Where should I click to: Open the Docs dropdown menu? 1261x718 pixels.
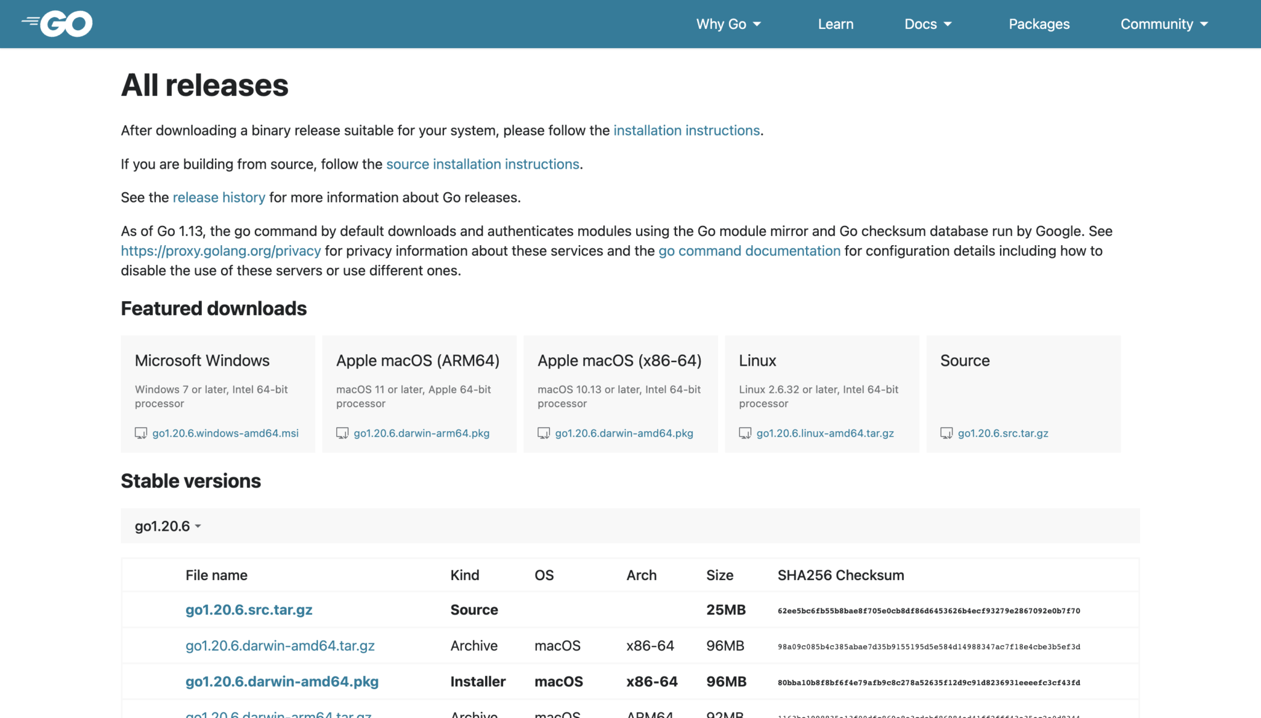pos(928,24)
